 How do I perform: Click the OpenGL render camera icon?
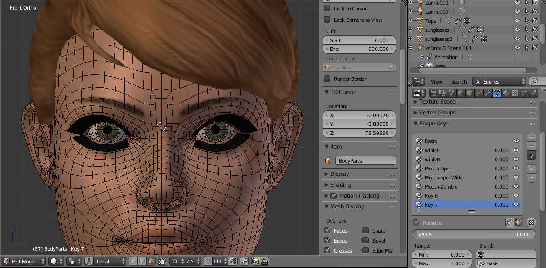(255, 261)
